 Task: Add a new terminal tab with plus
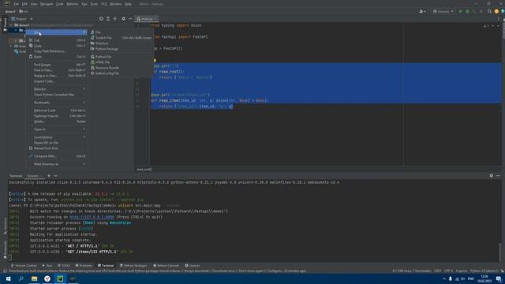[x=49, y=176]
